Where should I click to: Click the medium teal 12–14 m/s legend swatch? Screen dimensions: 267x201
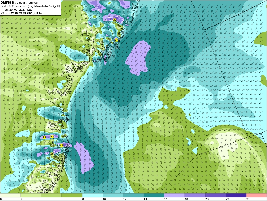(x=133, y=195)
